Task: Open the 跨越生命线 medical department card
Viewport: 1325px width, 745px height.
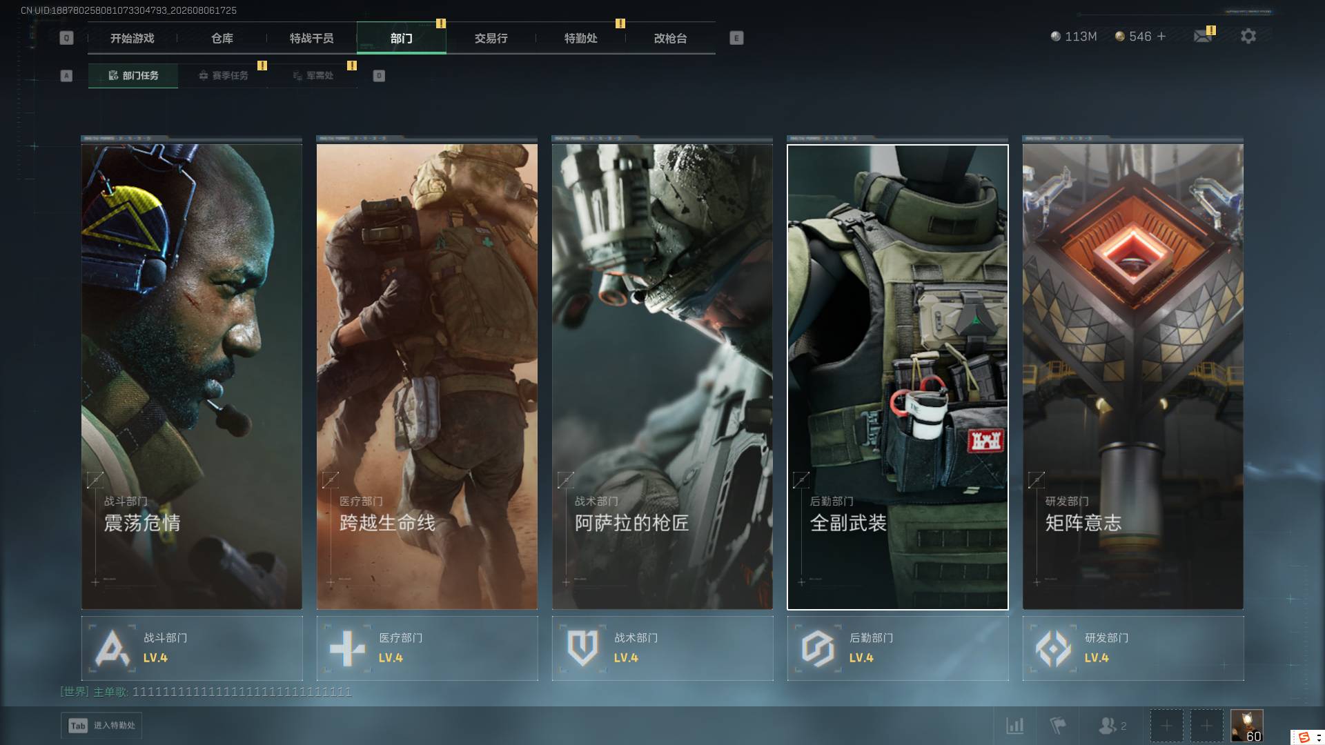Action: [x=427, y=377]
